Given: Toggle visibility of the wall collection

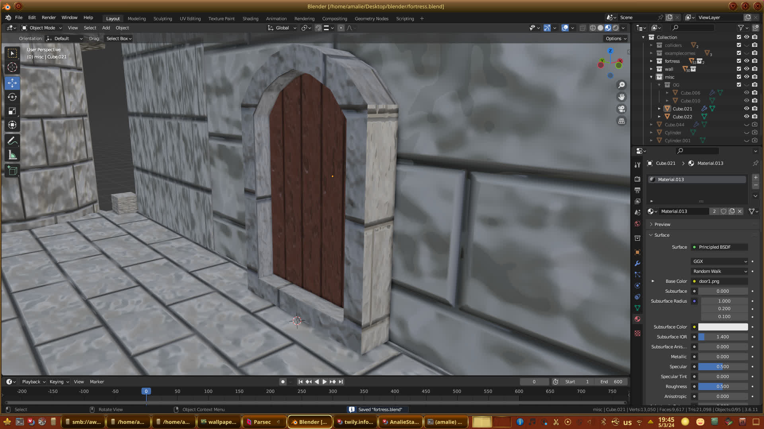Looking at the screenshot, I should click(746, 69).
